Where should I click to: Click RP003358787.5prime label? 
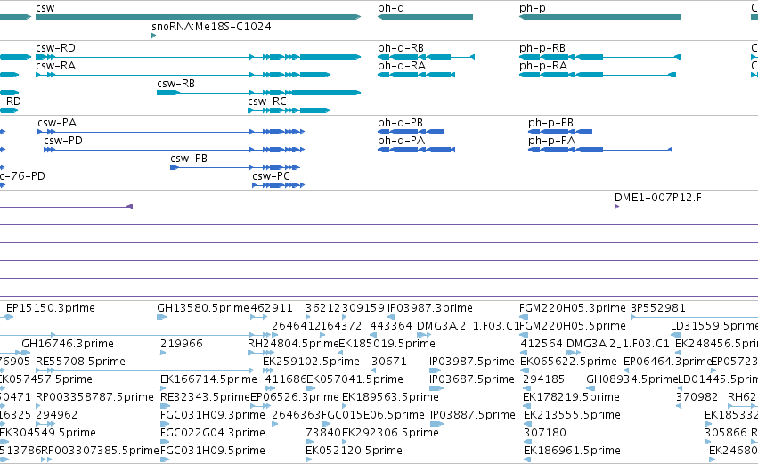94,397
